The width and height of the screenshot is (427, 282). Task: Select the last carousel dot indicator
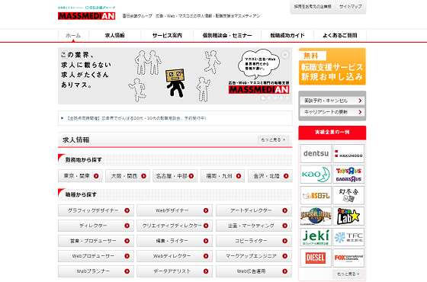287,98
